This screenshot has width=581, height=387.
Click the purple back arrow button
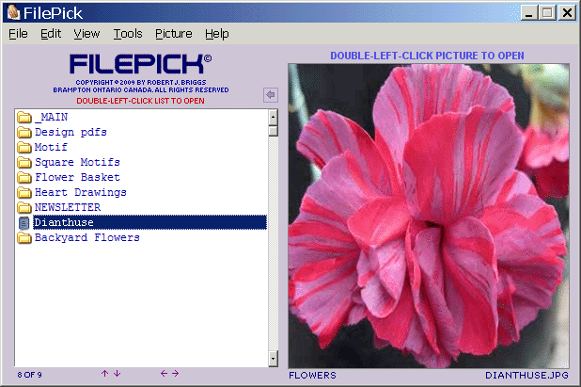click(271, 94)
